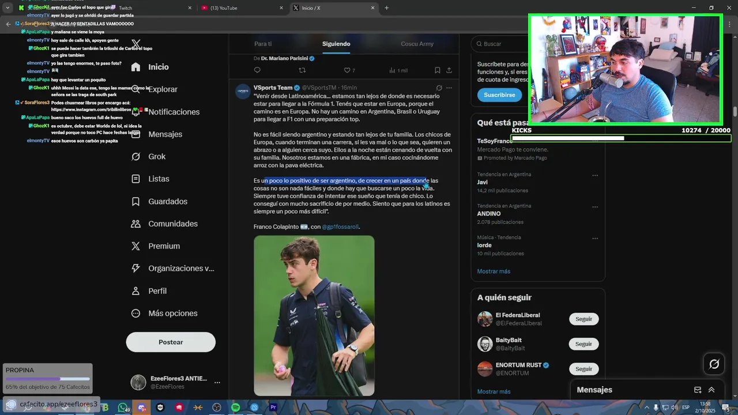This screenshot has height=415, width=738.
Task: Open Guardados bookmarks in the sidebar
Action: point(159,201)
